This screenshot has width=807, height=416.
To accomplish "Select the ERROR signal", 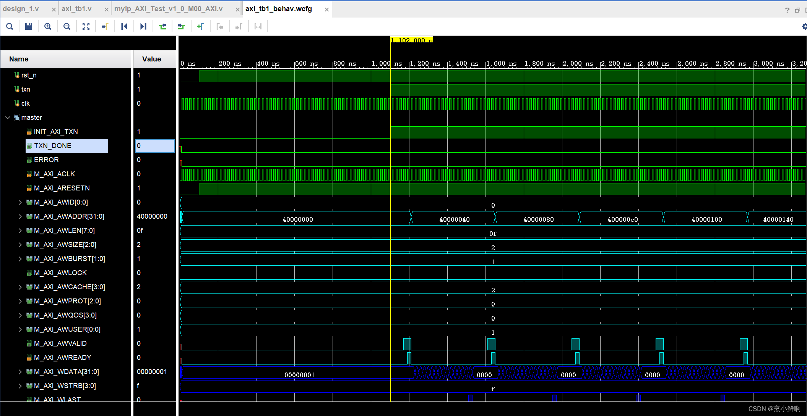I will pyautogui.click(x=46, y=160).
